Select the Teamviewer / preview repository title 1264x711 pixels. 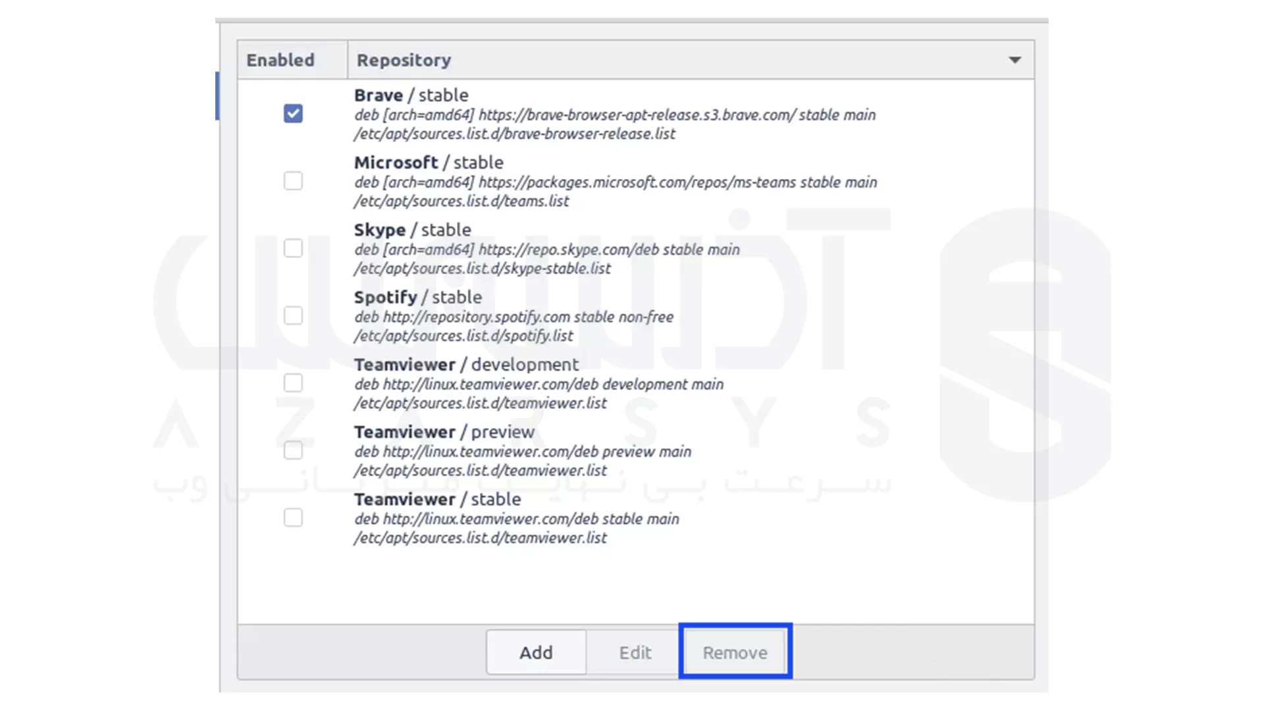444,432
